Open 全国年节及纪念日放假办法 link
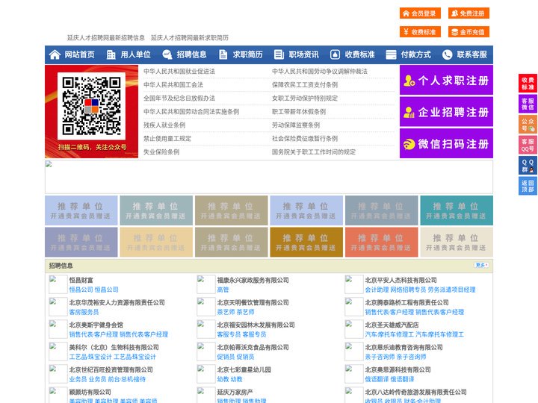 179,98
